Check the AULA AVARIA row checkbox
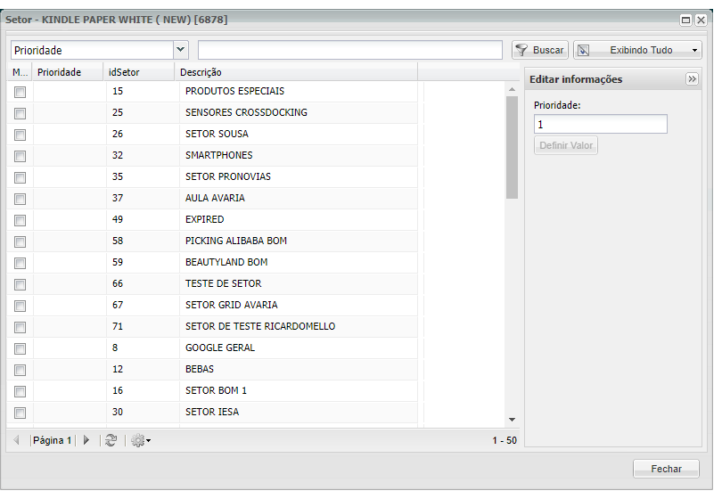This screenshot has height=499, width=722. [x=20, y=199]
